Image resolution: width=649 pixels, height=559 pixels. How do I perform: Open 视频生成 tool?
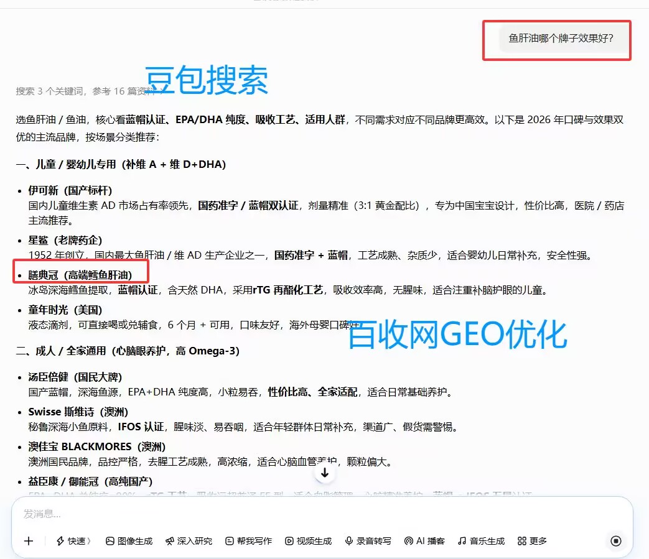point(309,541)
